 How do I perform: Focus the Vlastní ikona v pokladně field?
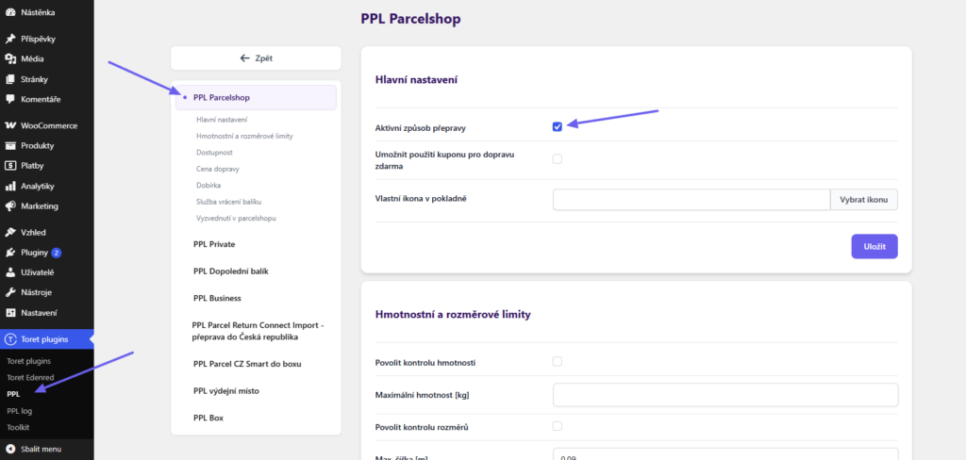[691, 200]
